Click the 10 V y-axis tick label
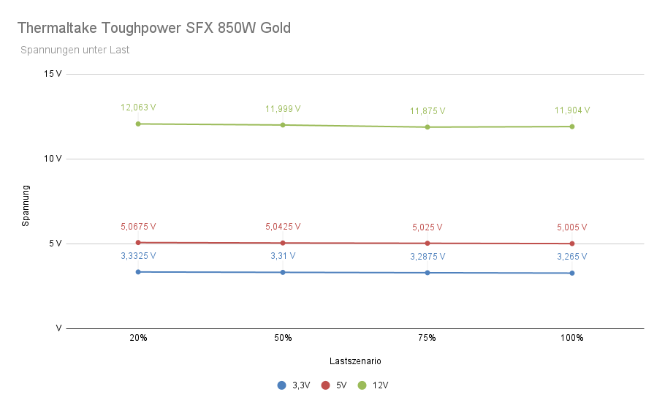665x411 pixels. [x=52, y=159]
